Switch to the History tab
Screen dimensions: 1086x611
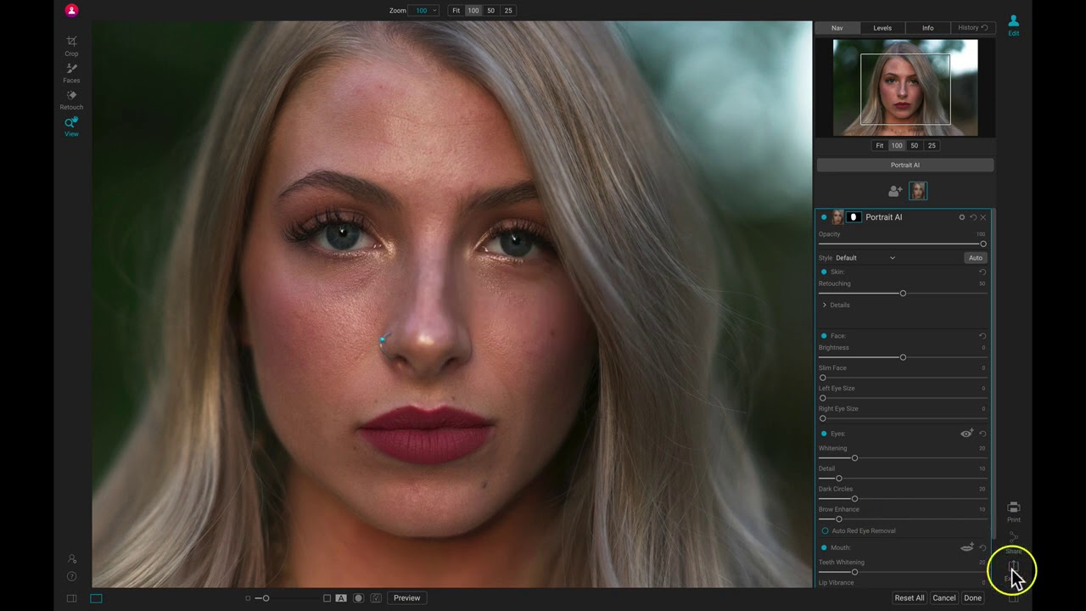pos(972,28)
